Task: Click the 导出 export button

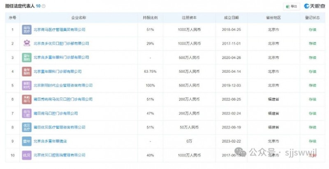Action: 292,7
